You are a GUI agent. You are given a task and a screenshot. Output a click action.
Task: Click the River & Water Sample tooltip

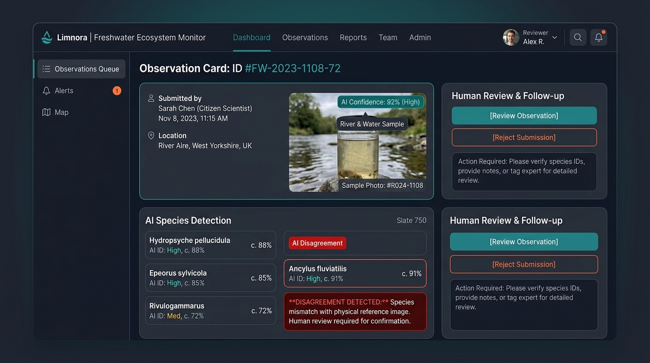[x=372, y=124]
